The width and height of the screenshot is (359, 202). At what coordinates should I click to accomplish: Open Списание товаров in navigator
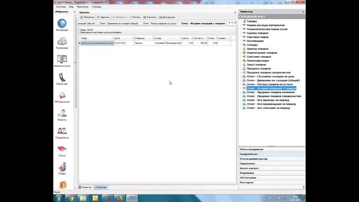click(259, 57)
